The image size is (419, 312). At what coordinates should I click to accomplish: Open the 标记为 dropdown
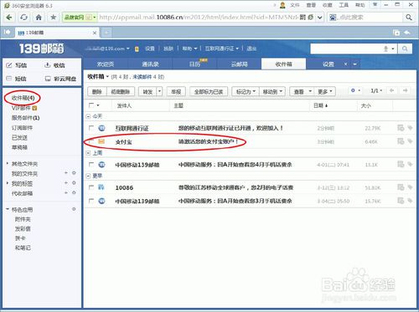[x=246, y=91]
